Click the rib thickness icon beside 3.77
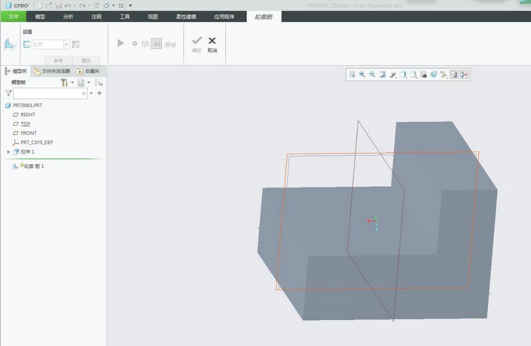 pos(26,44)
